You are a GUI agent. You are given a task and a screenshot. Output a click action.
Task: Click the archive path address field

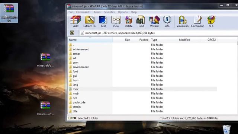coord(159,33)
